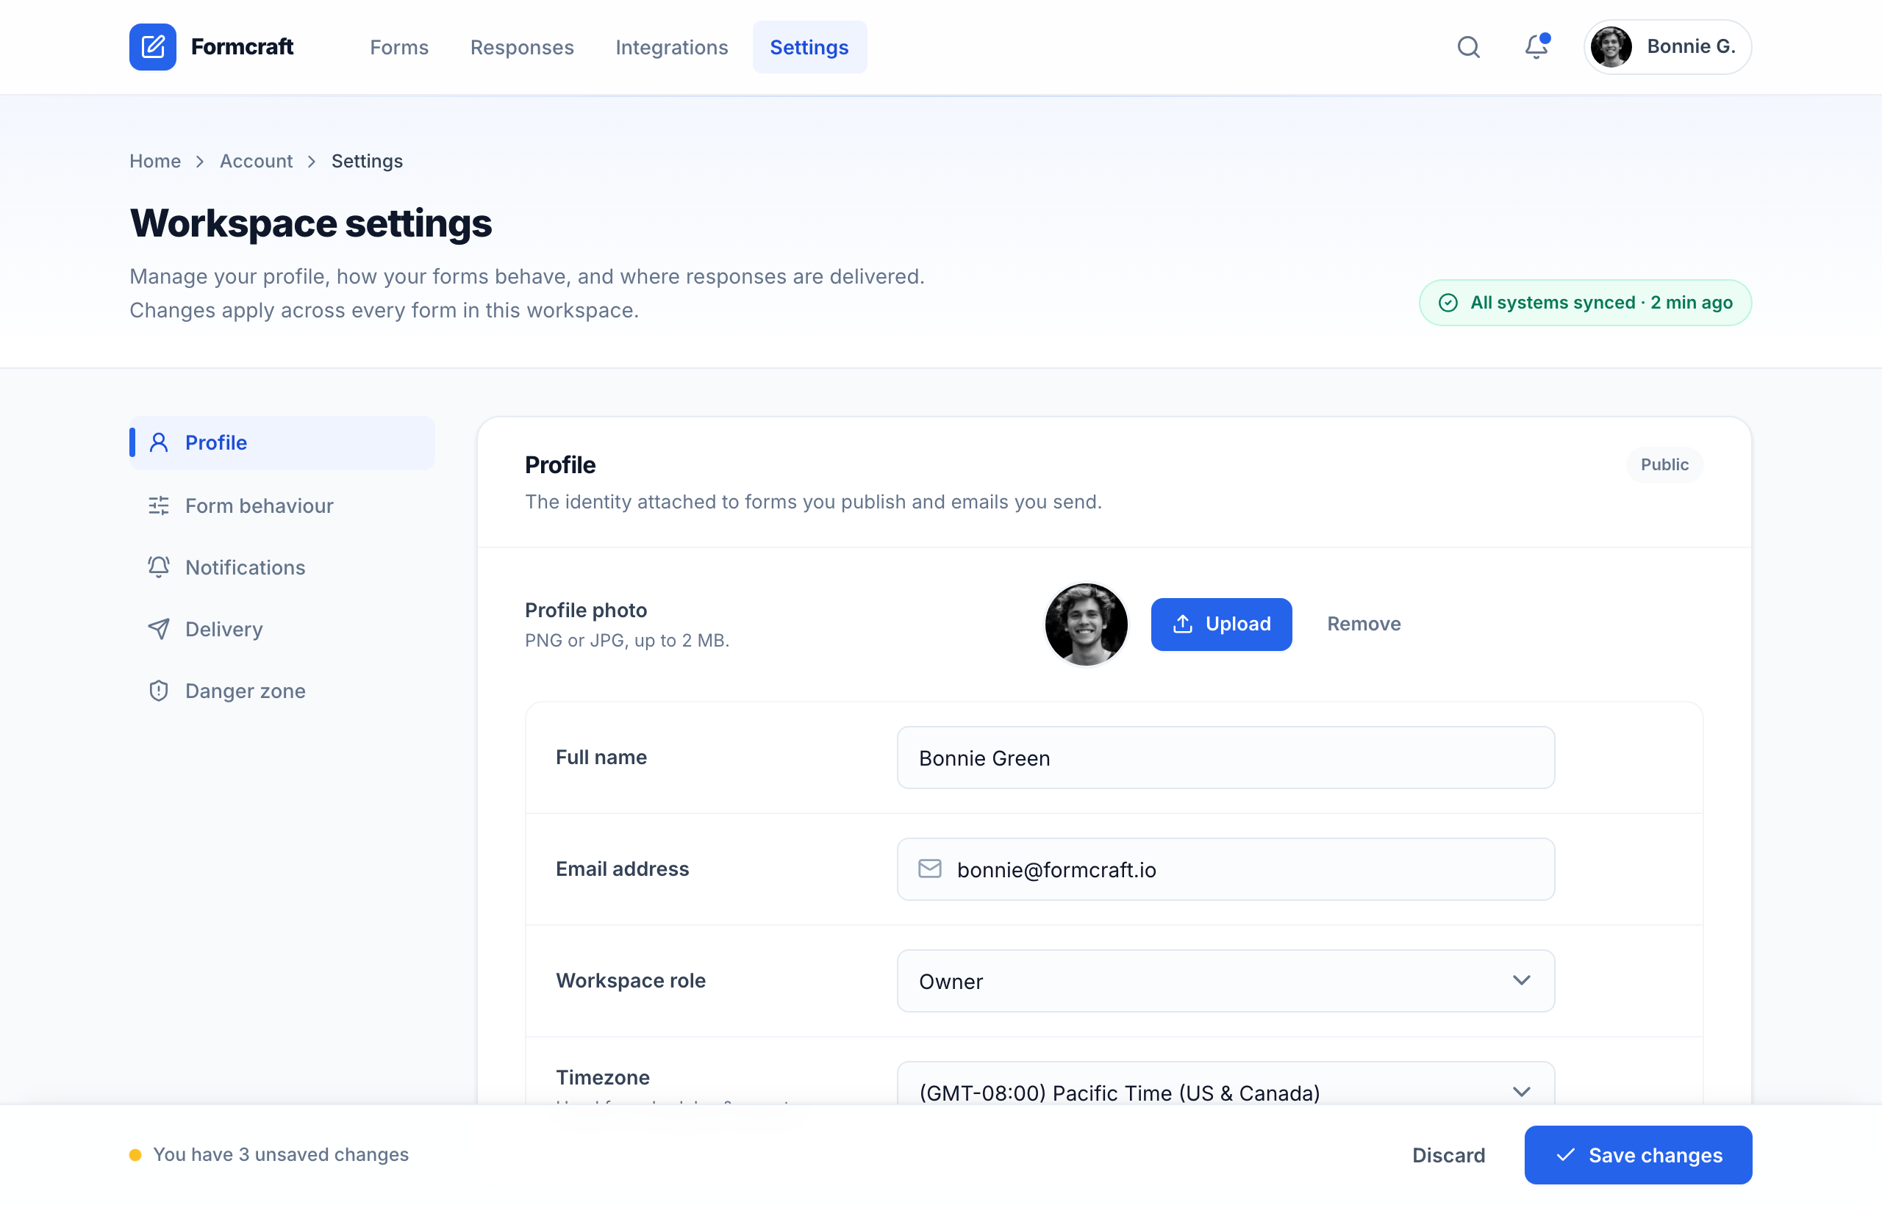Navigate to Account breadcrumb

[256, 161]
